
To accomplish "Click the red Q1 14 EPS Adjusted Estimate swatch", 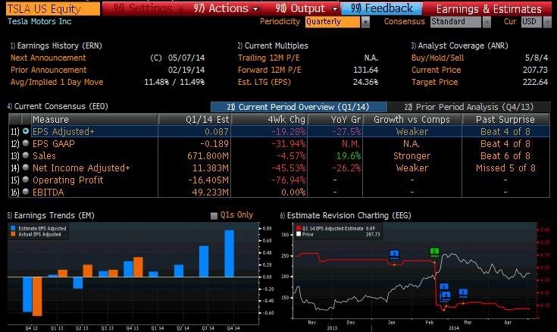I will tap(299, 228).
